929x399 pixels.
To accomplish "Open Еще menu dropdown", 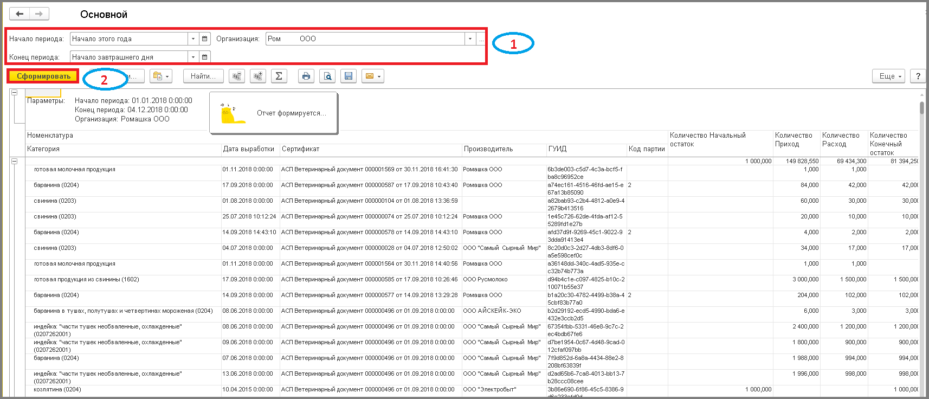I will click(x=889, y=76).
